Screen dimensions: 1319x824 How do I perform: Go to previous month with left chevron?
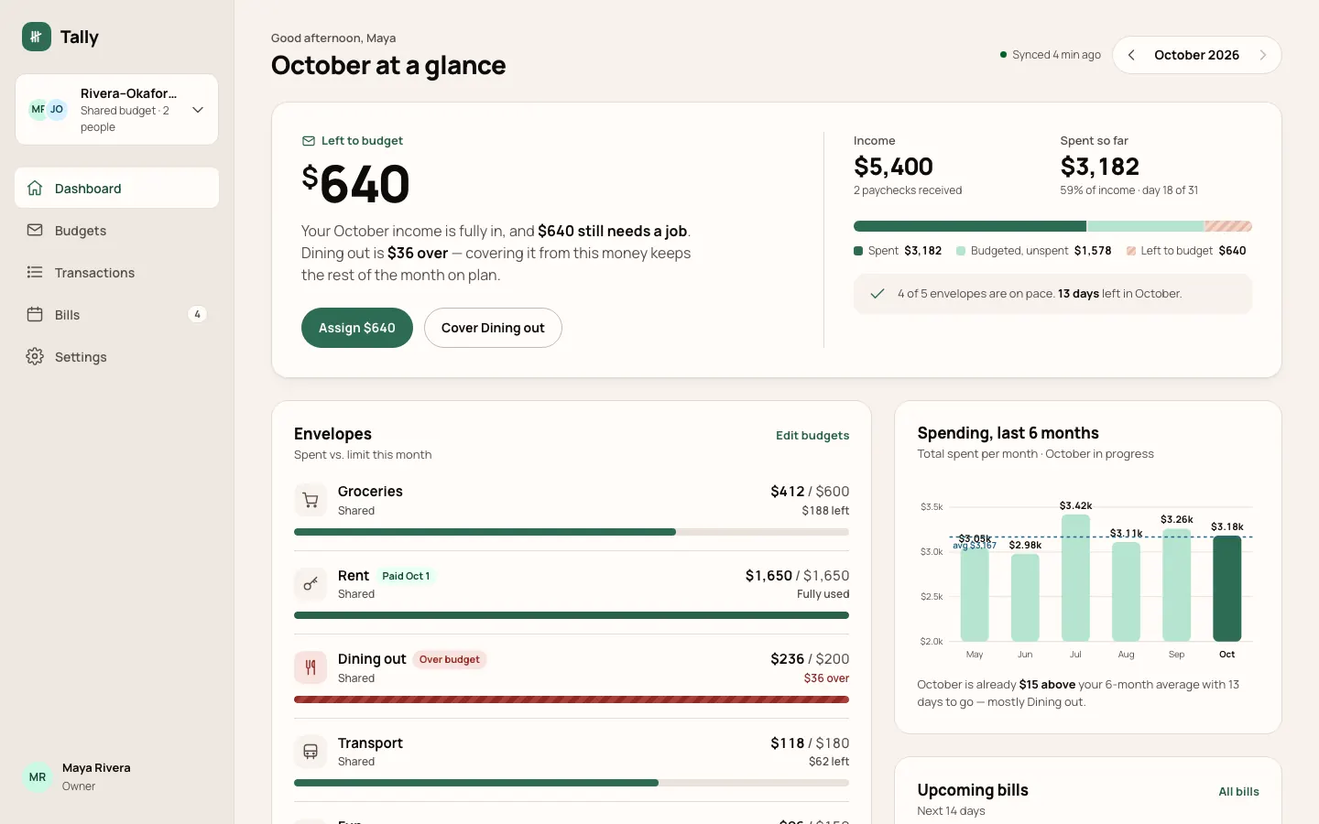(x=1131, y=55)
